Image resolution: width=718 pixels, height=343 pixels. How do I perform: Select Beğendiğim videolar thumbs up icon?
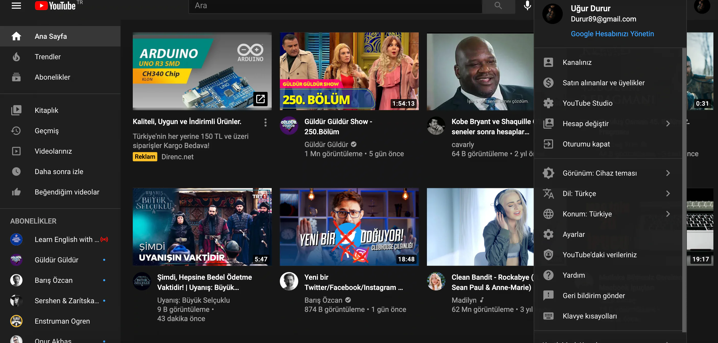pyautogui.click(x=16, y=192)
